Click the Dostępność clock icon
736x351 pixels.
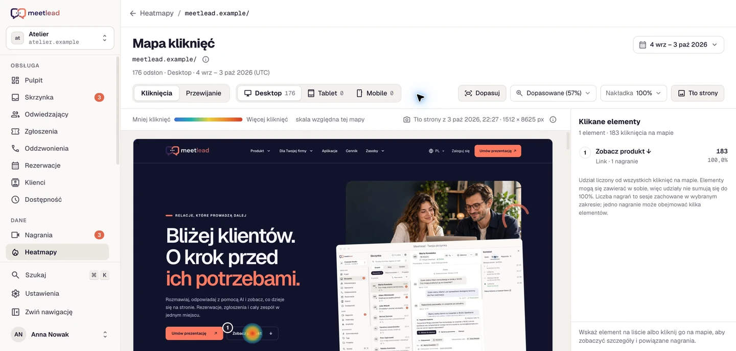(15, 200)
